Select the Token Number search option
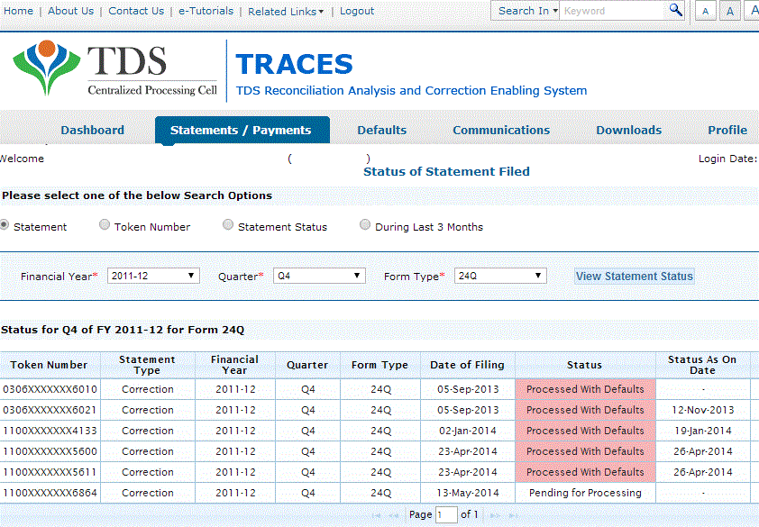Screen dimensions: 759x527 [105, 223]
